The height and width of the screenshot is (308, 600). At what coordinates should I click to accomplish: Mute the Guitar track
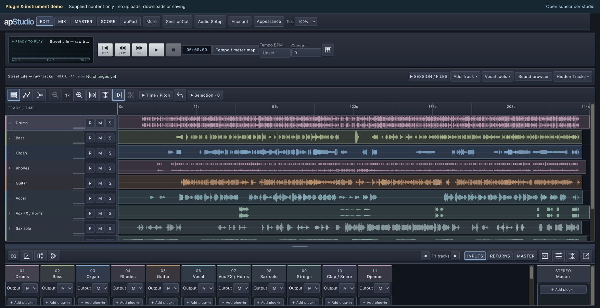pos(100,183)
